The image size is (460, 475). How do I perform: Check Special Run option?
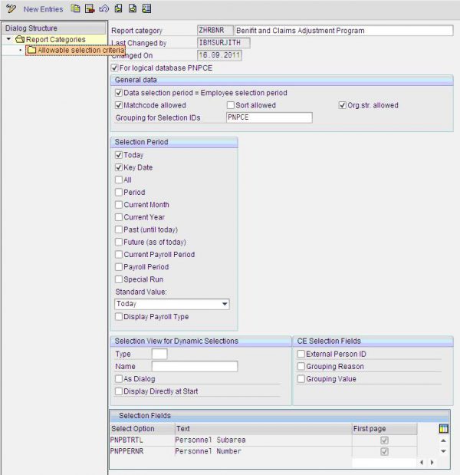[x=119, y=279]
